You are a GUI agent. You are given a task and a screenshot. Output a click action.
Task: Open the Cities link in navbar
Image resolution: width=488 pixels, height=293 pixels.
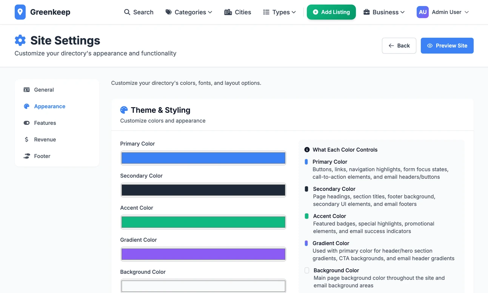237,12
